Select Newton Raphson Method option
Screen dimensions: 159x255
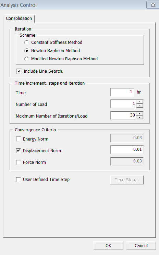(26, 51)
